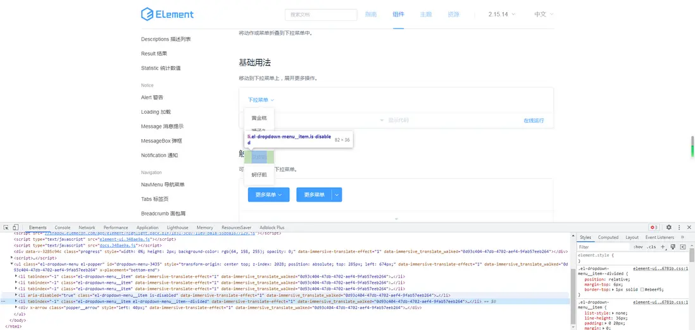Open the 中文 language dropdown

point(544,14)
